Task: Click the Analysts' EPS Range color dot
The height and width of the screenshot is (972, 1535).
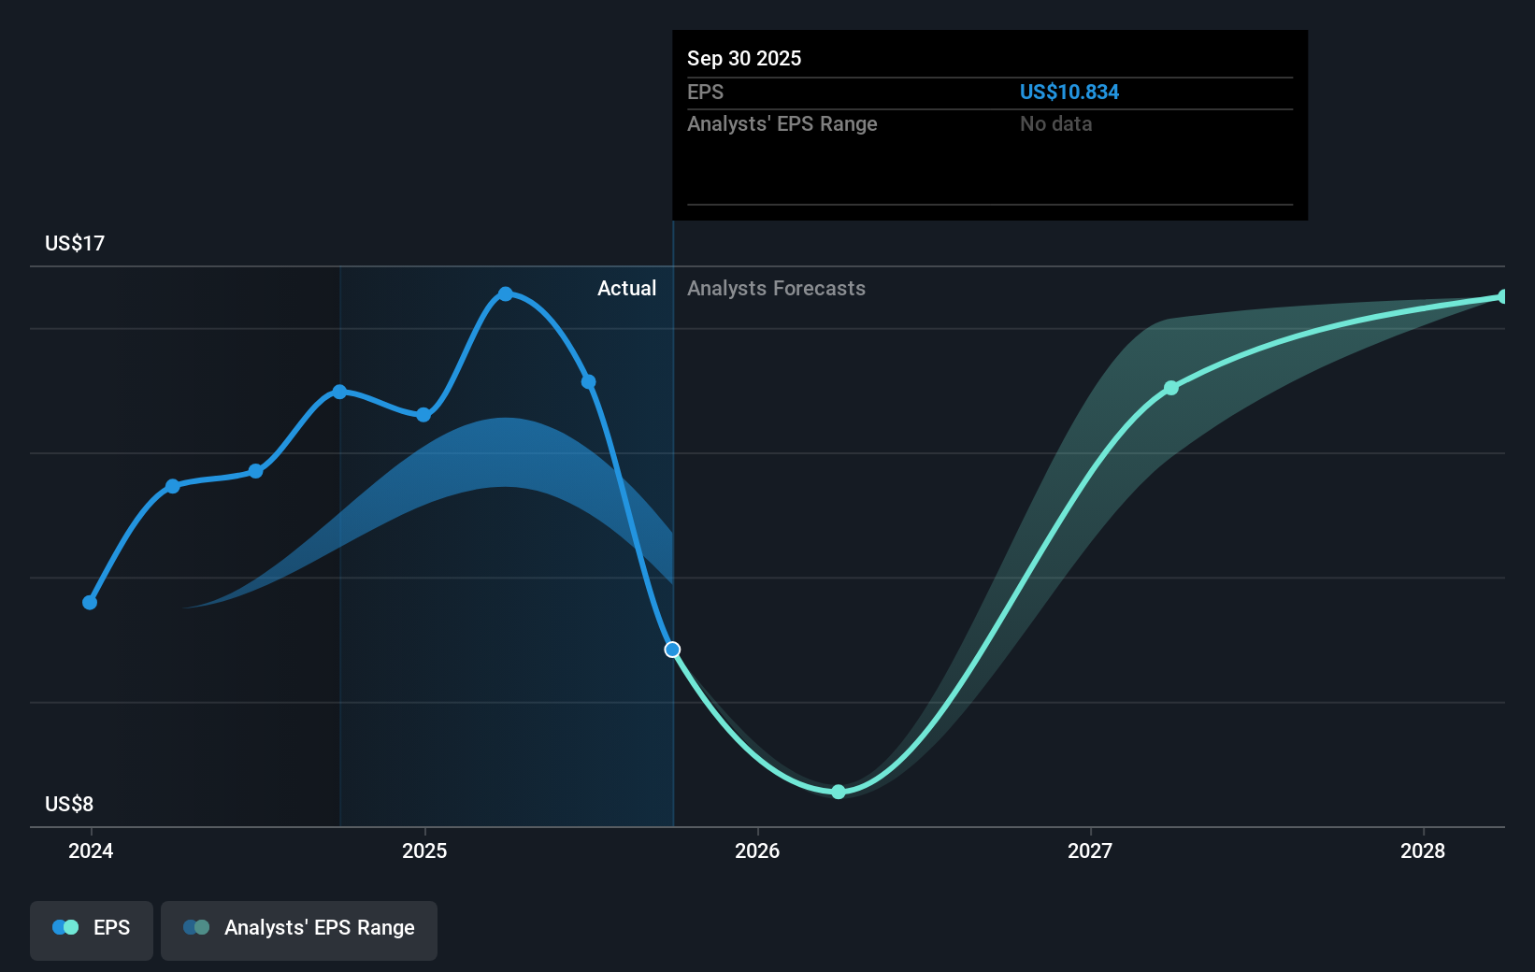Action: pos(196,927)
